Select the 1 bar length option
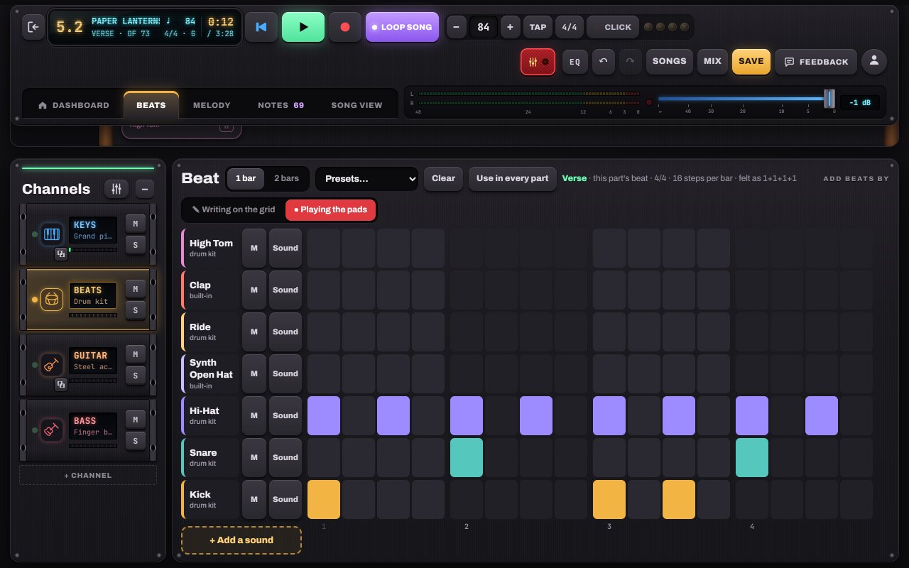The height and width of the screenshot is (568, 909). click(x=246, y=178)
